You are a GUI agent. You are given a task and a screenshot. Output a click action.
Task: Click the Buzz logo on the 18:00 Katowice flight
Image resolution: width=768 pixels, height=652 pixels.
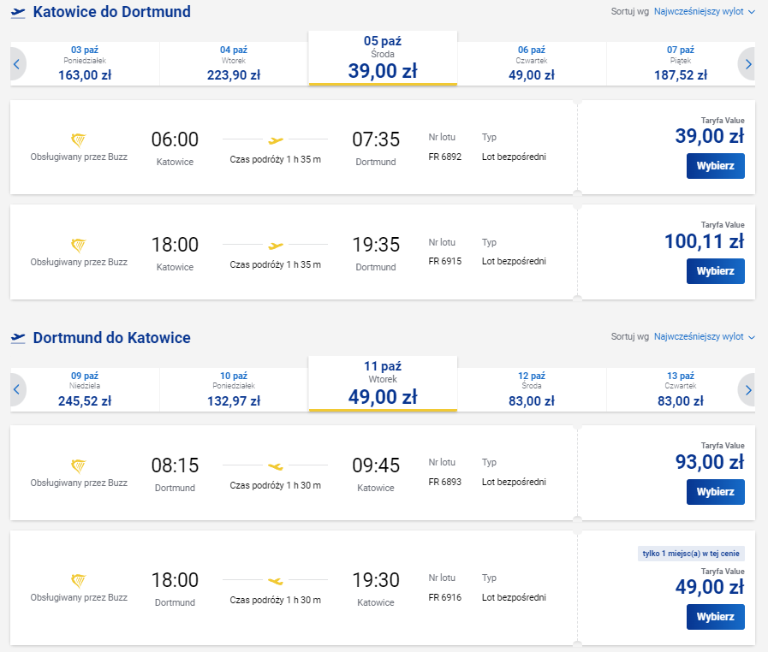coord(79,244)
